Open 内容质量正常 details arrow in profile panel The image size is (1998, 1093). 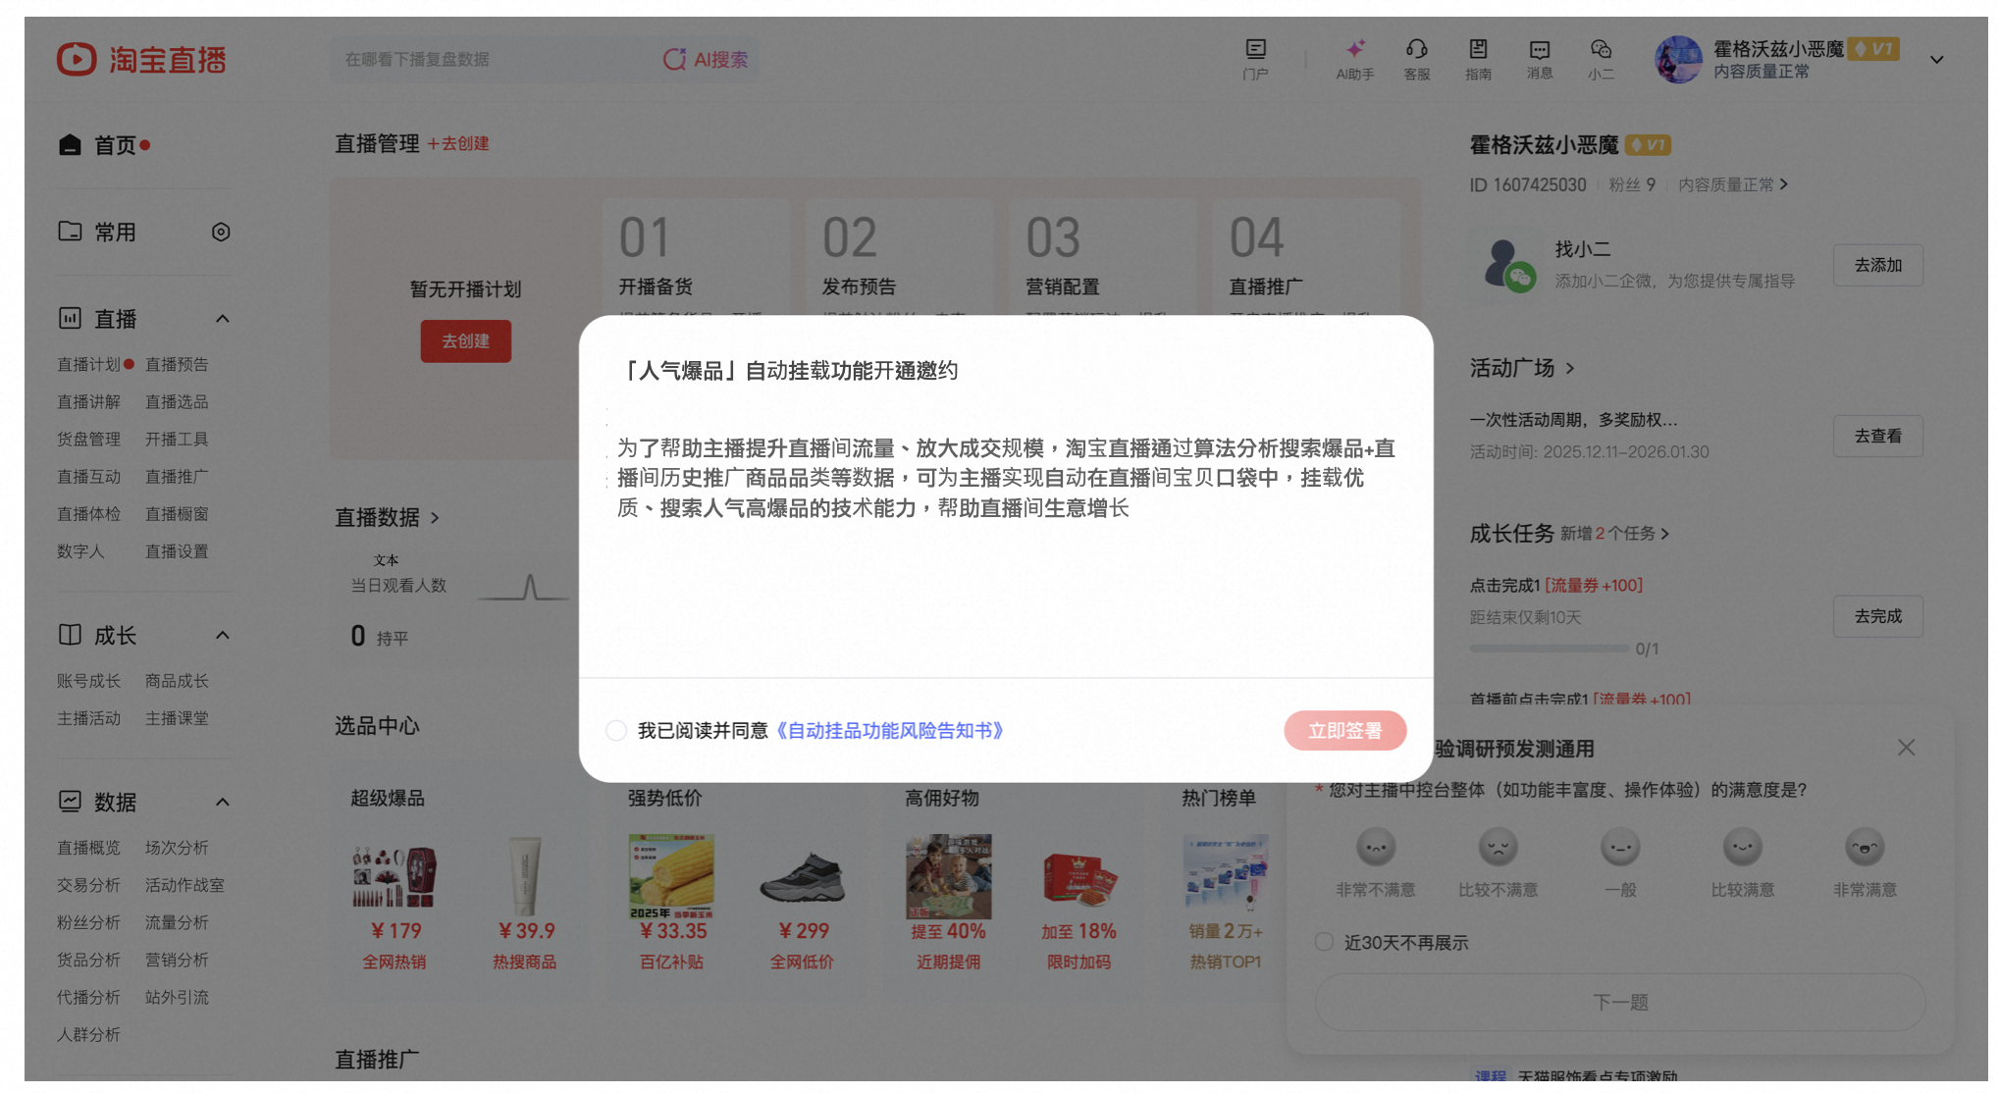pos(1784,184)
